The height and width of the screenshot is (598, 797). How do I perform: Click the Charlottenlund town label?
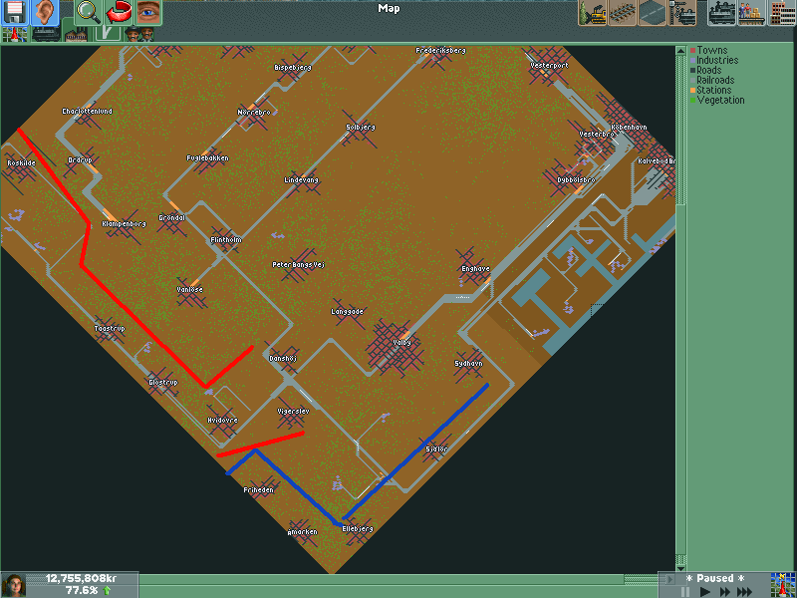point(87,112)
